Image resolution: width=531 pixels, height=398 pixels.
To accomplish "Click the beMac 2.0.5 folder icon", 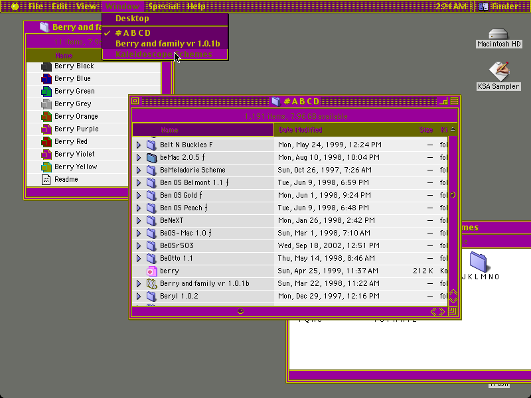I will click(x=152, y=158).
